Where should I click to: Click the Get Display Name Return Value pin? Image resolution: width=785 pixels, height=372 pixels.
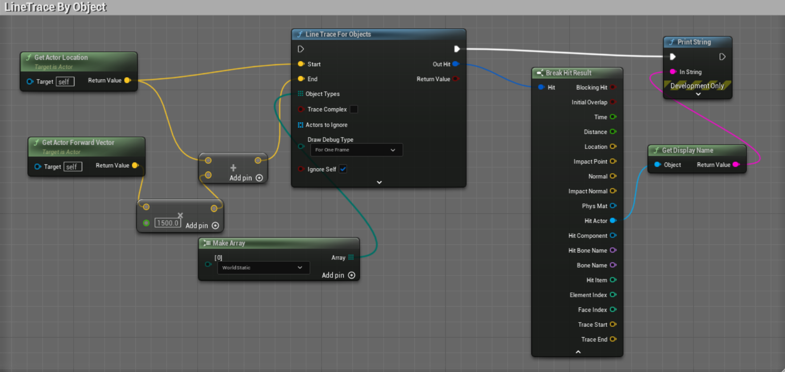coord(736,164)
